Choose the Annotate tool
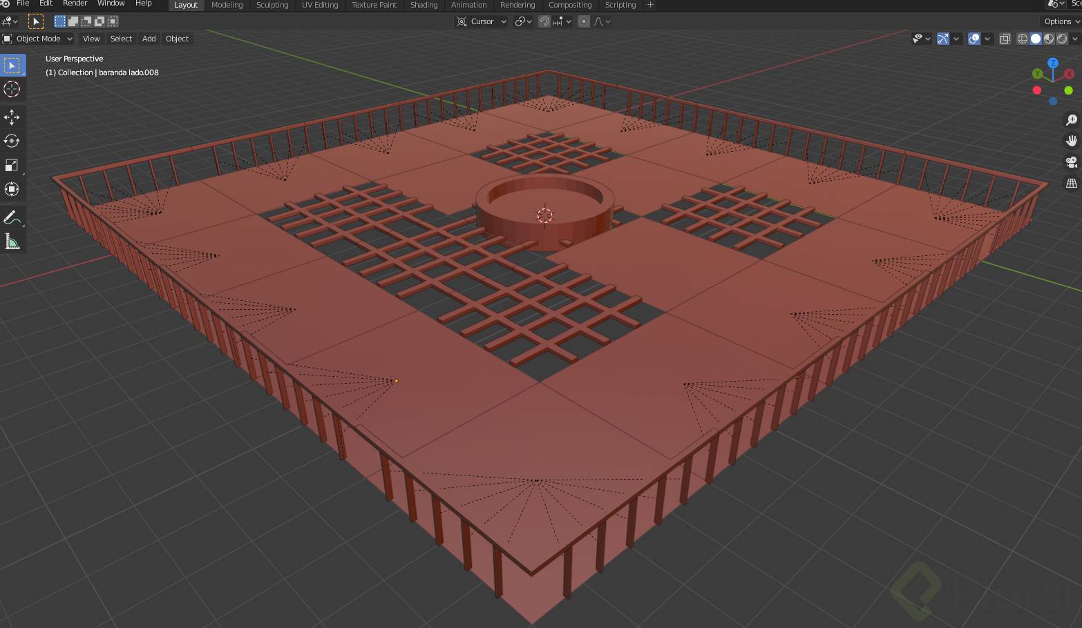Image resolution: width=1082 pixels, height=628 pixels. pyautogui.click(x=12, y=217)
